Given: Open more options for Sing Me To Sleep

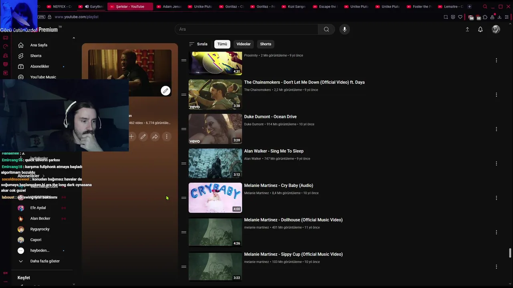Looking at the screenshot, I should coord(496,164).
